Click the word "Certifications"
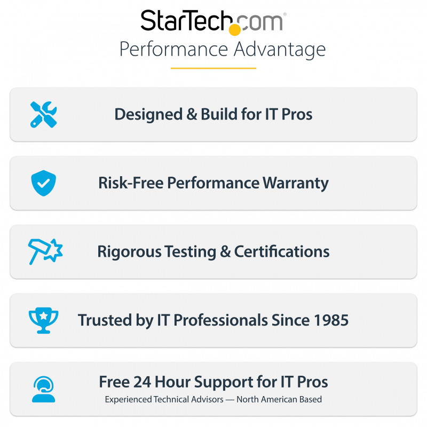The image size is (427, 427). (x=282, y=251)
